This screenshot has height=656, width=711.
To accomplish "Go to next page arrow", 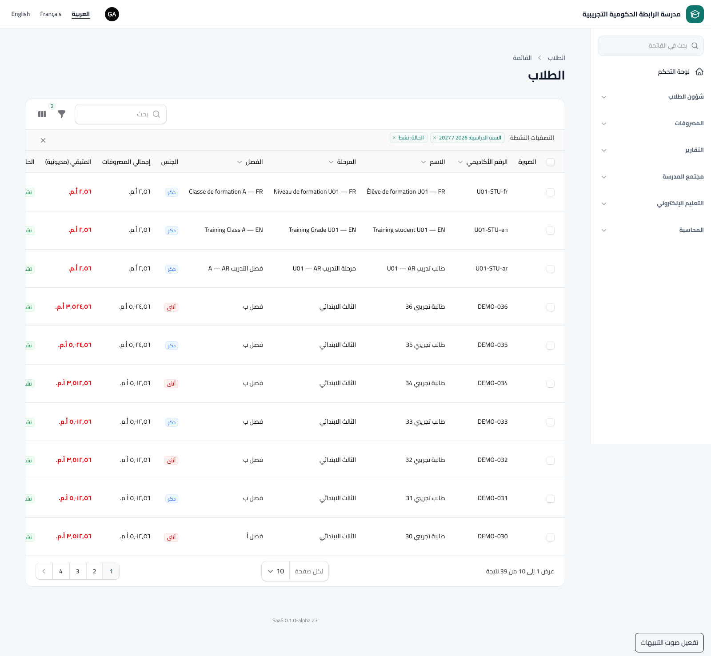I will point(44,571).
